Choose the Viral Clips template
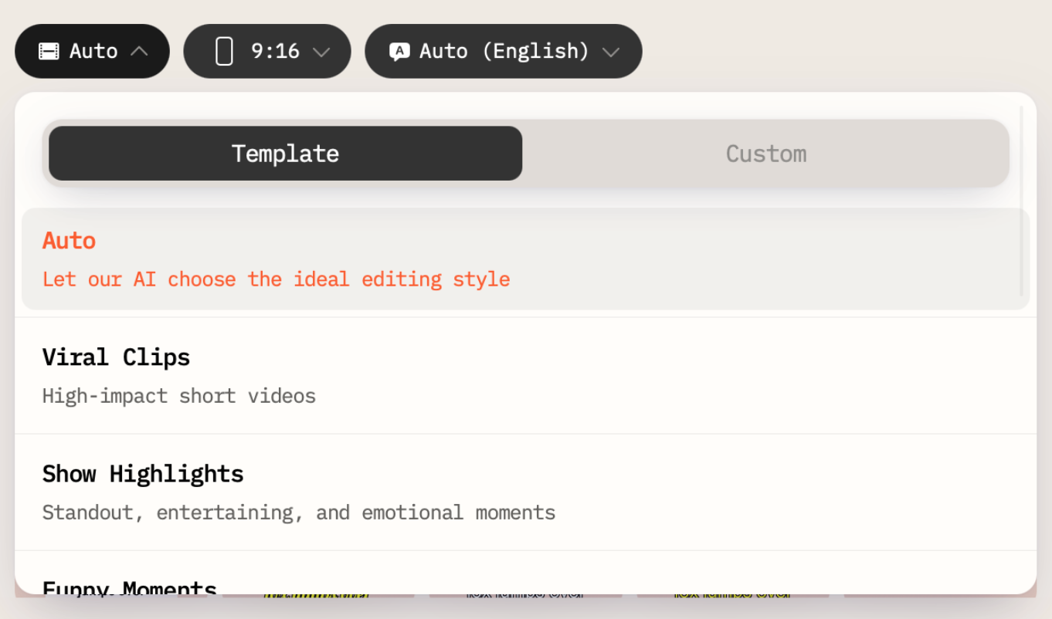The width and height of the screenshot is (1052, 619). (x=525, y=376)
